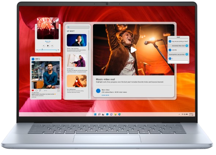Open Windows Start menu on taskbar
This screenshot has width=216, height=155.
95,114
